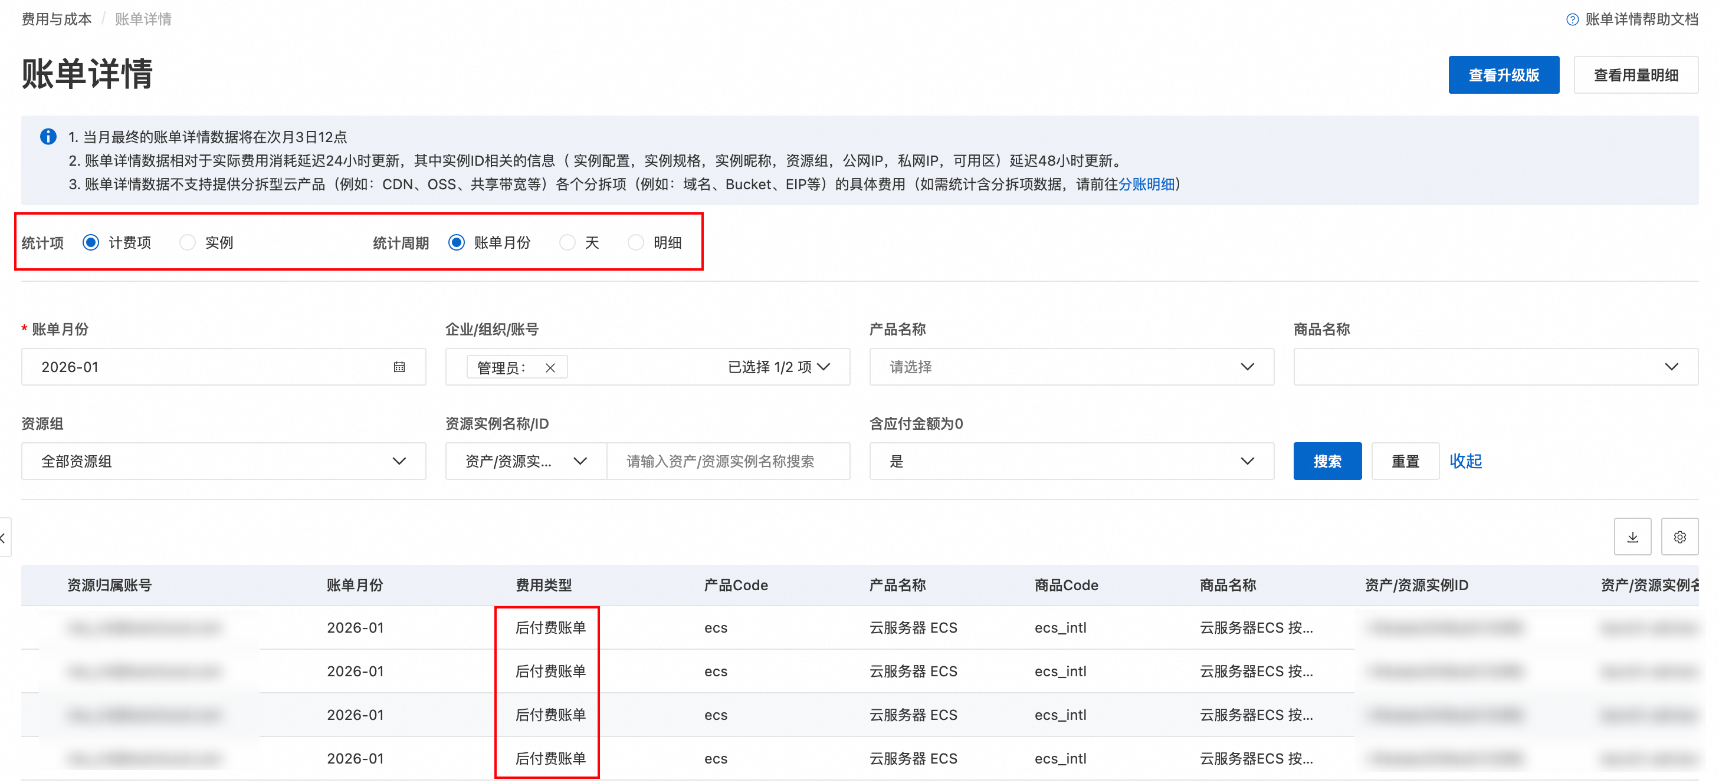This screenshot has height=783, width=1719.
Task: Click the 查看升级版 button
Action: 1503,75
